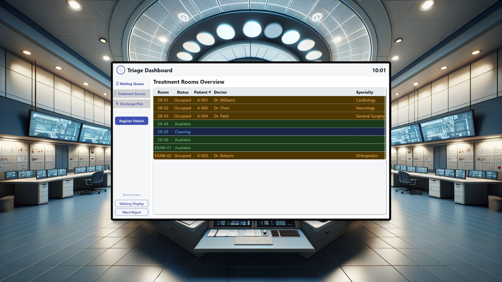Open the Discharge Plan clipboard icon
The width and height of the screenshot is (502, 282).
[117, 103]
